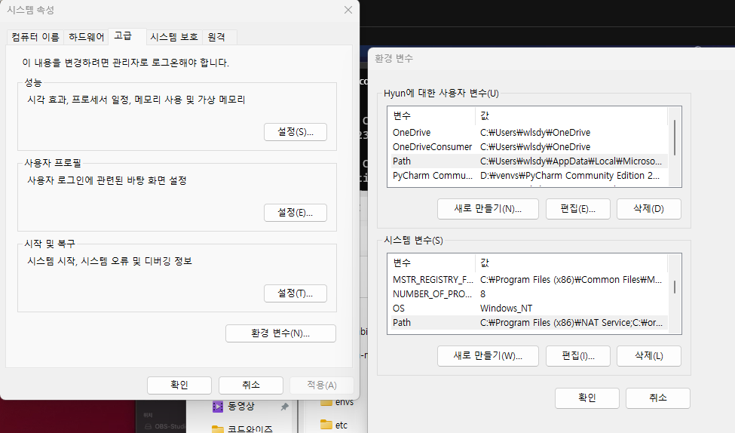Open the etc folder icon
Image resolution: width=735 pixels, height=433 pixels.
click(x=326, y=425)
